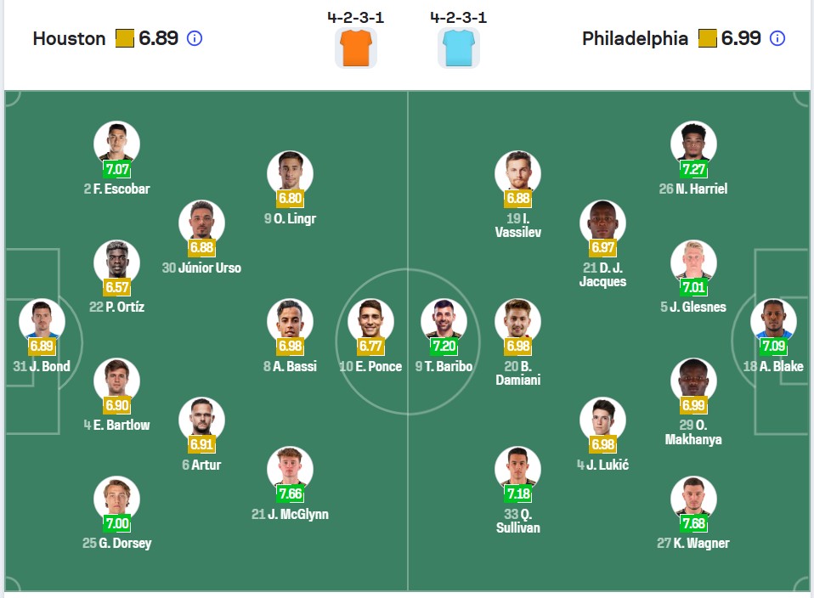This screenshot has width=814, height=598.
Task: Click the yellow Philadelphia rating color square
Action: [x=708, y=38]
